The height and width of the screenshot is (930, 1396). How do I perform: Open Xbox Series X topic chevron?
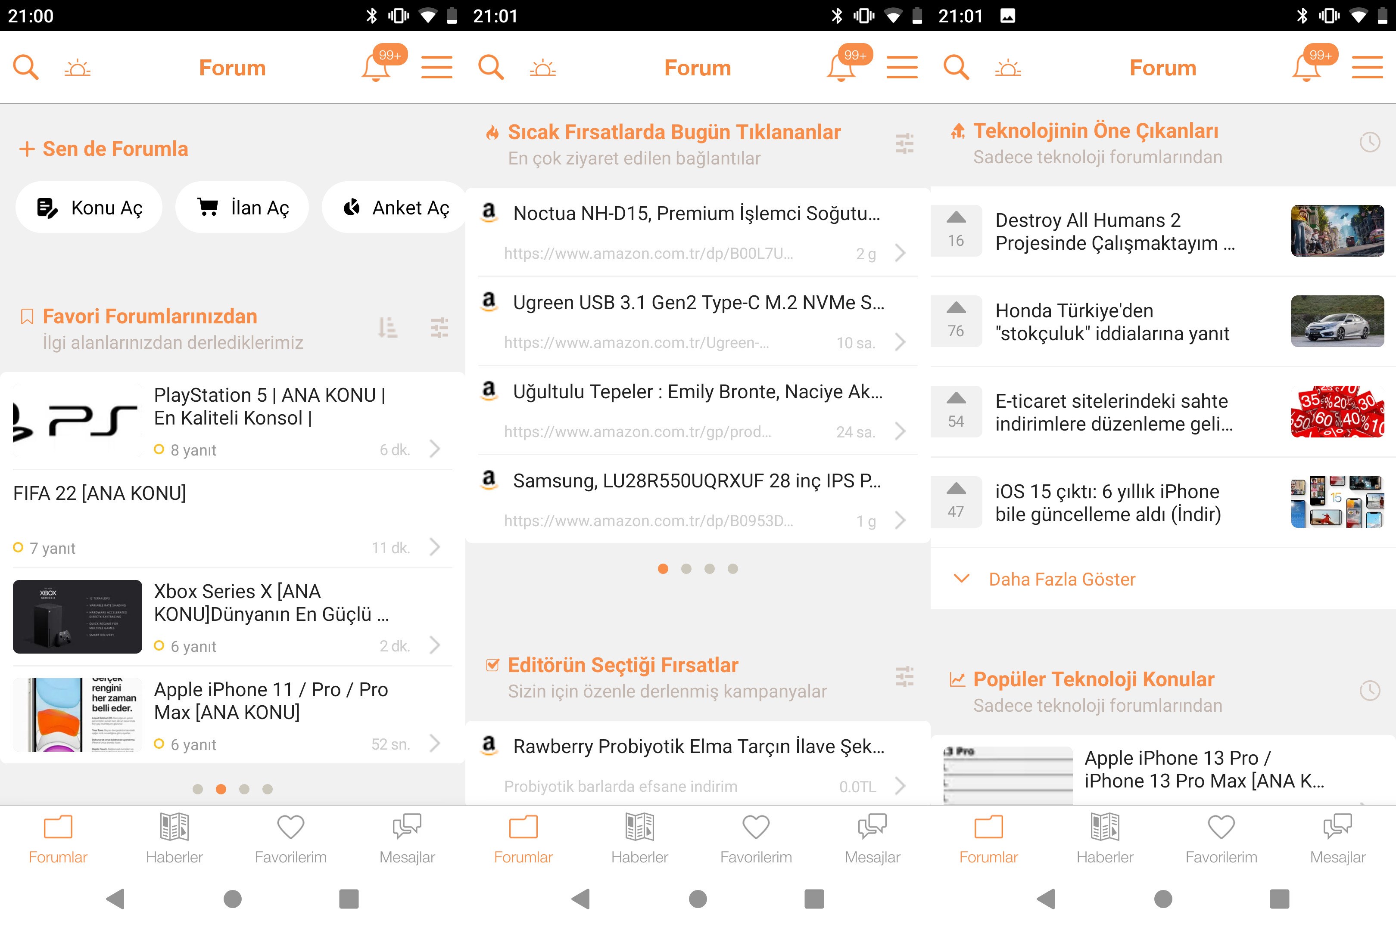[x=435, y=645]
